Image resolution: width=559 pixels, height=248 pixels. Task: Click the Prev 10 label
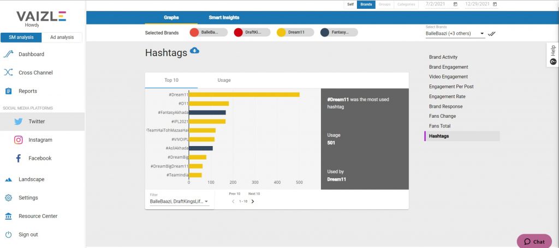point(235,194)
